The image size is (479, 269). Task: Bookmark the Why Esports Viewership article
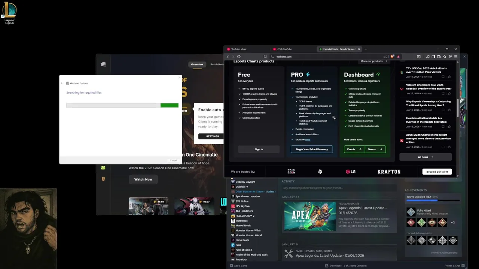(x=443, y=110)
